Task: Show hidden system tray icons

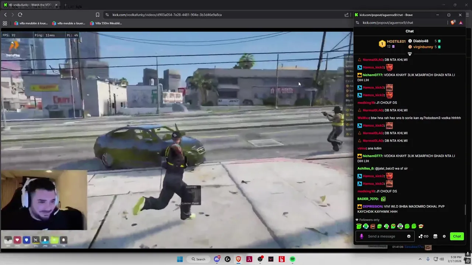Action: coord(420,259)
